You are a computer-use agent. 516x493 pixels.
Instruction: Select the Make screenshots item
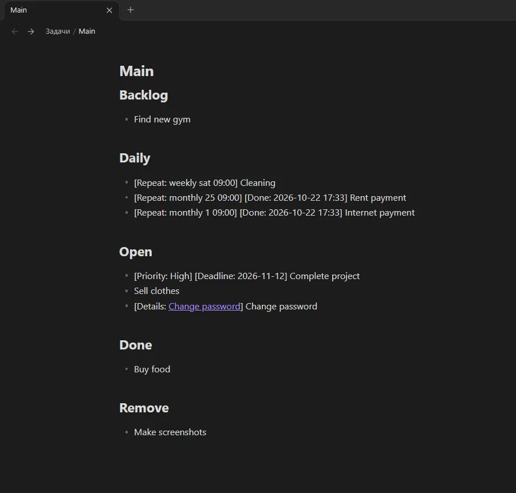[x=170, y=432]
